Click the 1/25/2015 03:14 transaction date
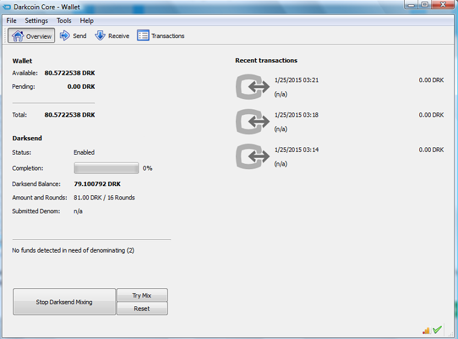The image size is (458, 339). (x=296, y=150)
